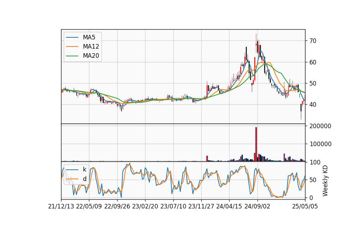Click the 23/02/20 date tick label
This screenshot has height=243, width=339.
coord(145,206)
